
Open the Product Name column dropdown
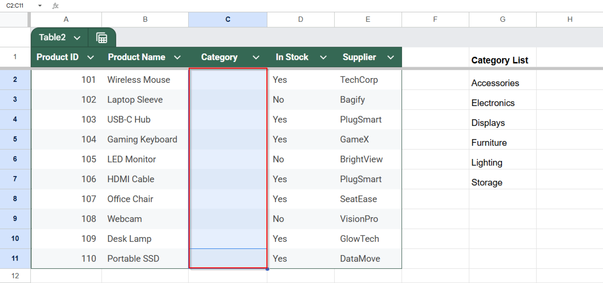[177, 57]
